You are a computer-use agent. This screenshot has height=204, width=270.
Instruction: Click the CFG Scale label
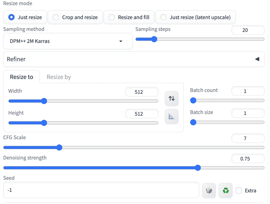[x=15, y=137]
